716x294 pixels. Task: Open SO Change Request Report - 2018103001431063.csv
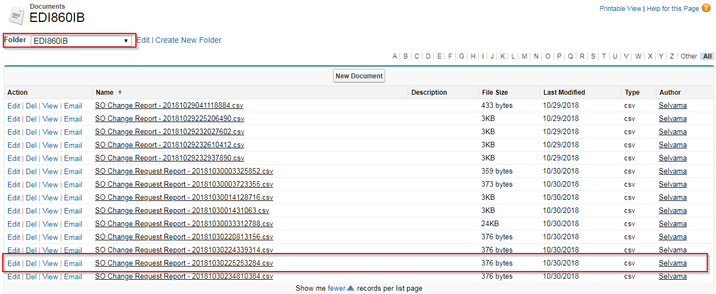[x=182, y=210]
